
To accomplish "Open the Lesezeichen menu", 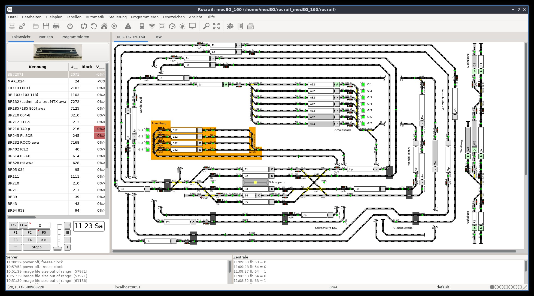I will [174, 17].
